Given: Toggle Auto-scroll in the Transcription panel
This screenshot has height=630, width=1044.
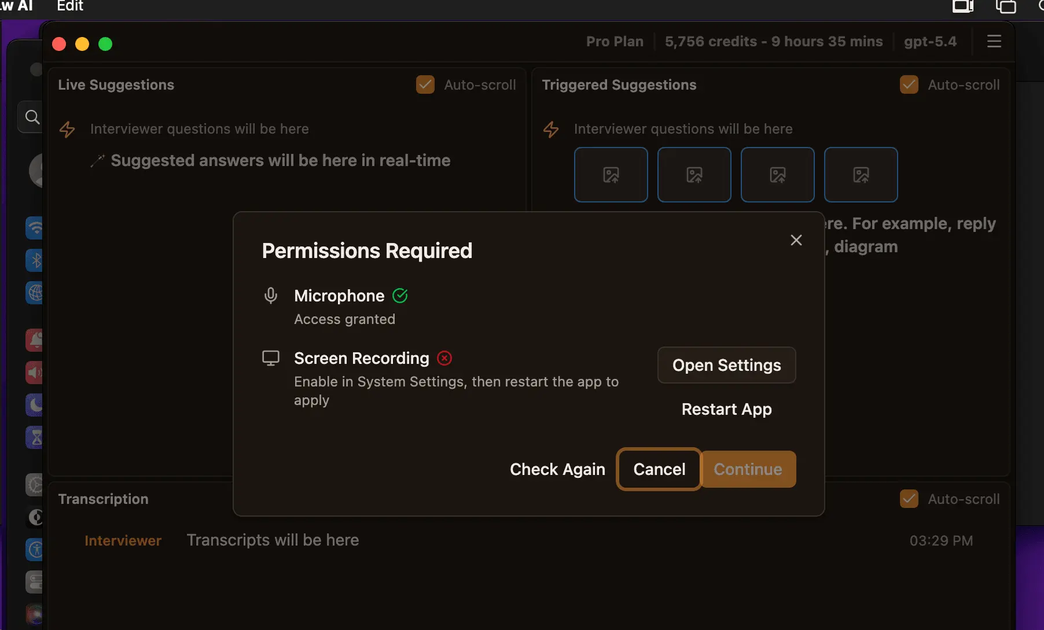Looking at the screenshot, I should (x=909, y=499).
